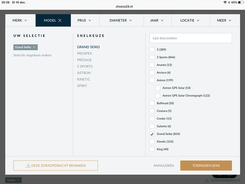Check the 5 Sports (846) checkbox
The width and height of the screenshot is (245, 184).
point(152,57)
